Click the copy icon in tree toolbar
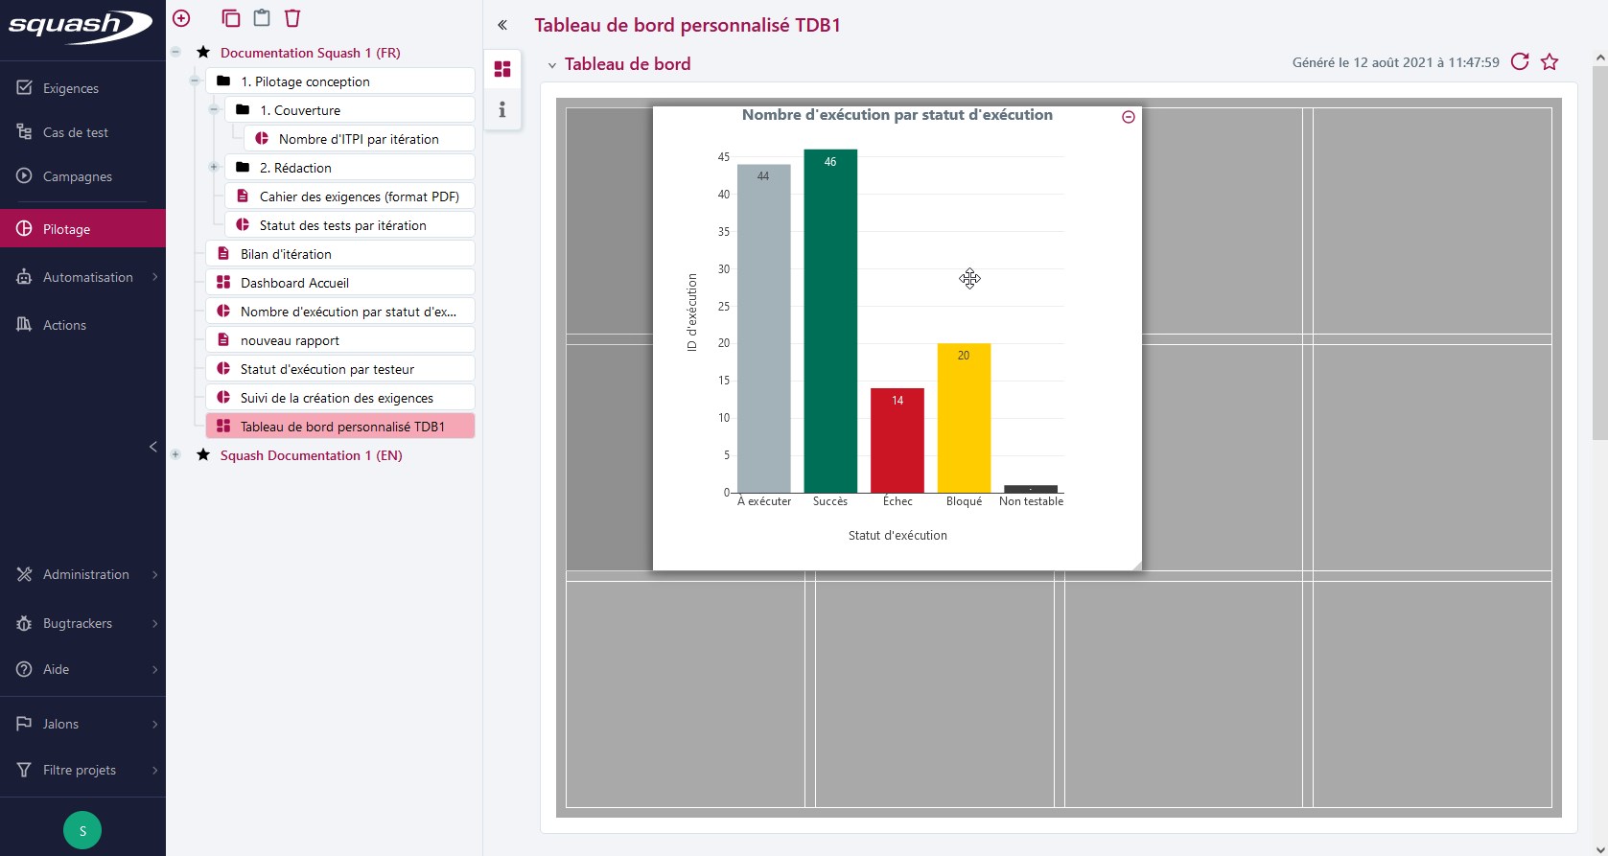The image size is (1608, 856). click(230, 18)
